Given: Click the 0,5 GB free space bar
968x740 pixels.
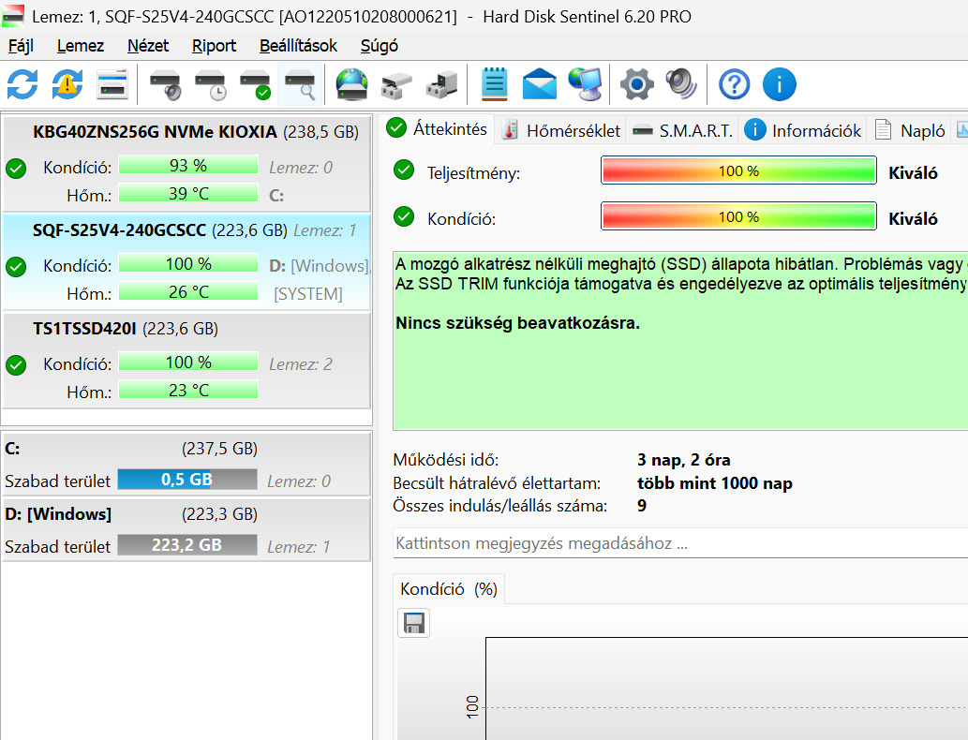Looking at the screenshot, I should point(187,479).
